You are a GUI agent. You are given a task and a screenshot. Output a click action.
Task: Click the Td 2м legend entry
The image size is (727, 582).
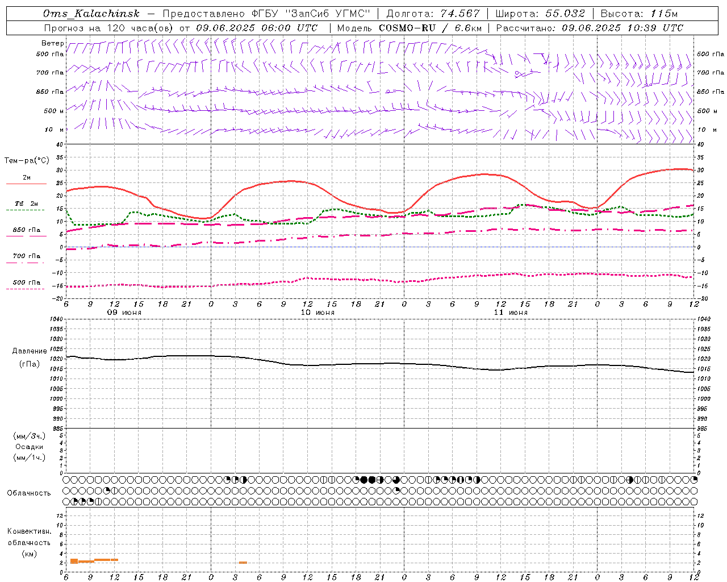(27, 203)
